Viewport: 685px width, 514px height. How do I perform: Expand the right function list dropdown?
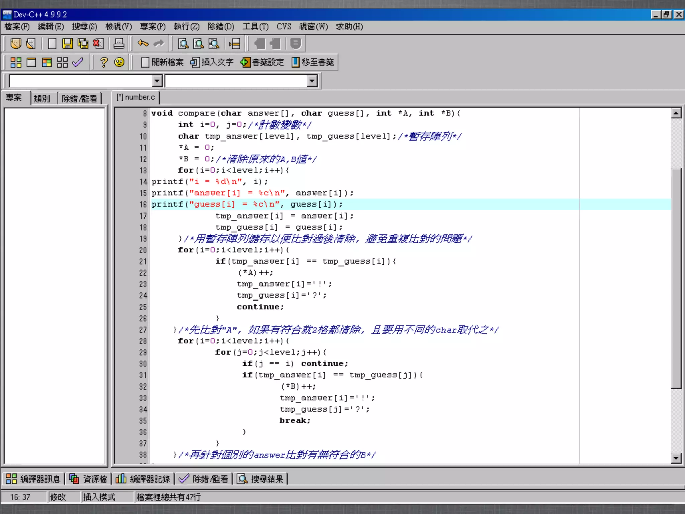click(x=312, y=81)
